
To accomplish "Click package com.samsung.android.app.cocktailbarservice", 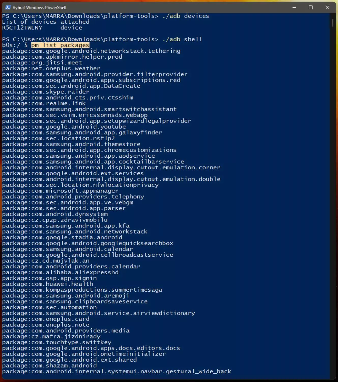I will [x=93, y=162].
